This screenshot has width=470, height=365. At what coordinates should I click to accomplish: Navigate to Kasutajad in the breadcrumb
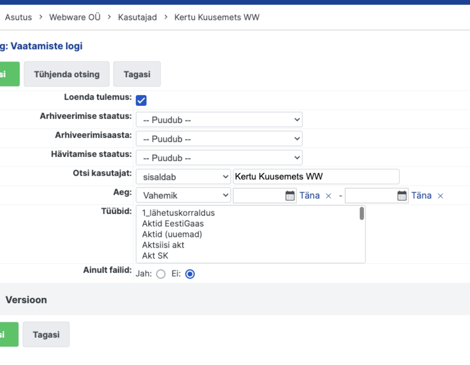(x=137, y=17)
